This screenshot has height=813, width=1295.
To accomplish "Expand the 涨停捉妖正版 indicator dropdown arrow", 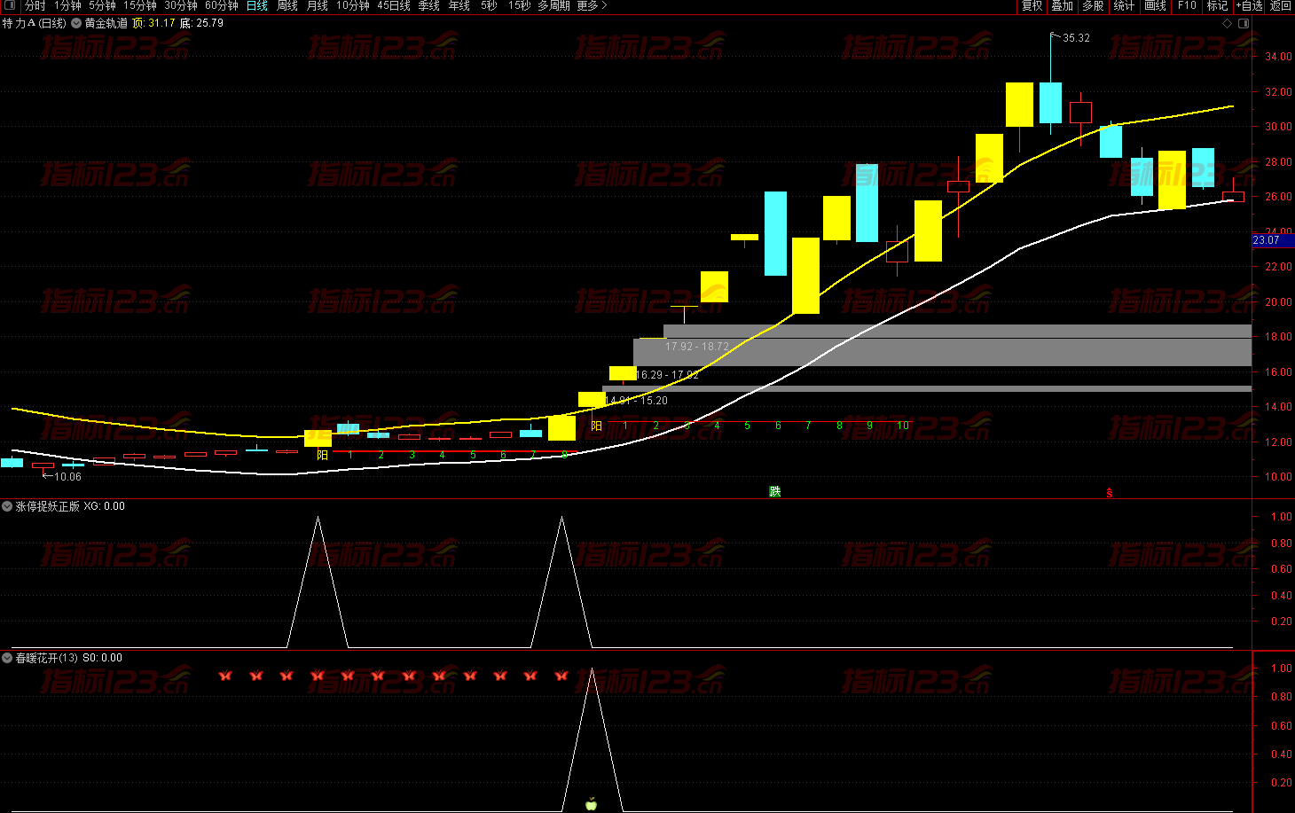I will point(7,506).
